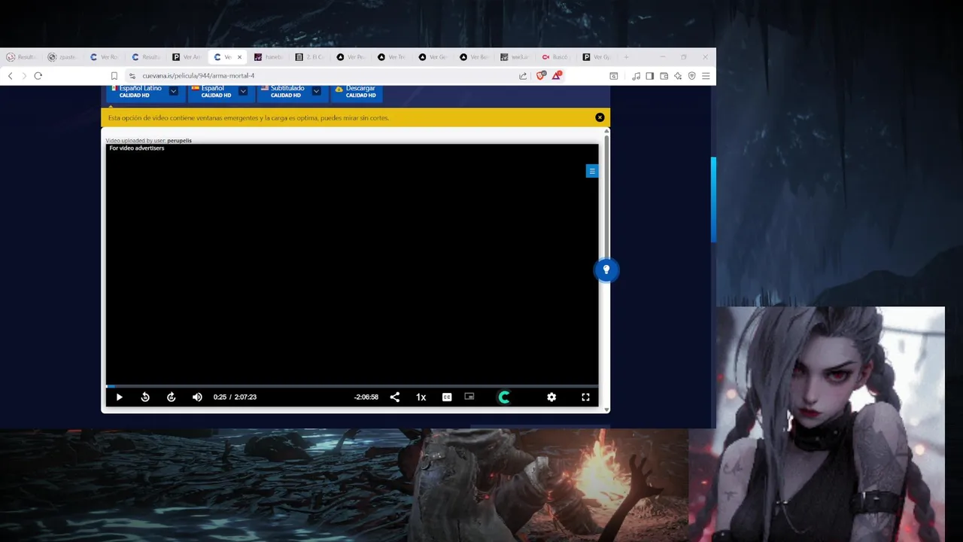Select the Español Calidad HD option

pos(211,92)
